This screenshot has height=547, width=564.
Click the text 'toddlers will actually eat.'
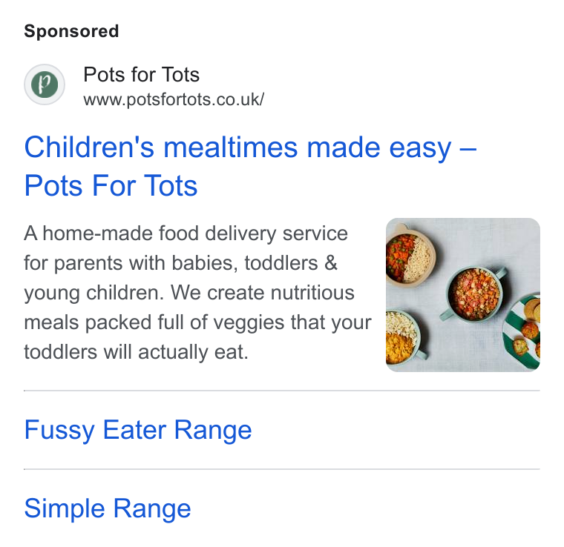(x=136, y=351)
